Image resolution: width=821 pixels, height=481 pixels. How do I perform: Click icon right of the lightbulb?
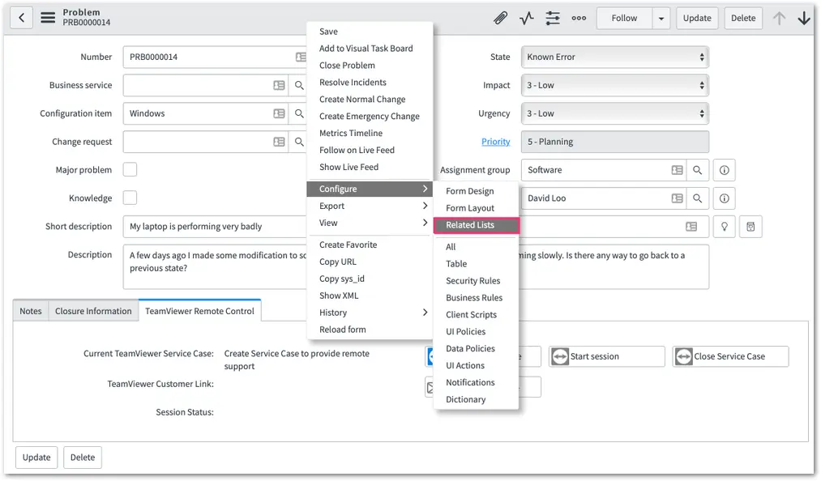[x=750, y=227]
